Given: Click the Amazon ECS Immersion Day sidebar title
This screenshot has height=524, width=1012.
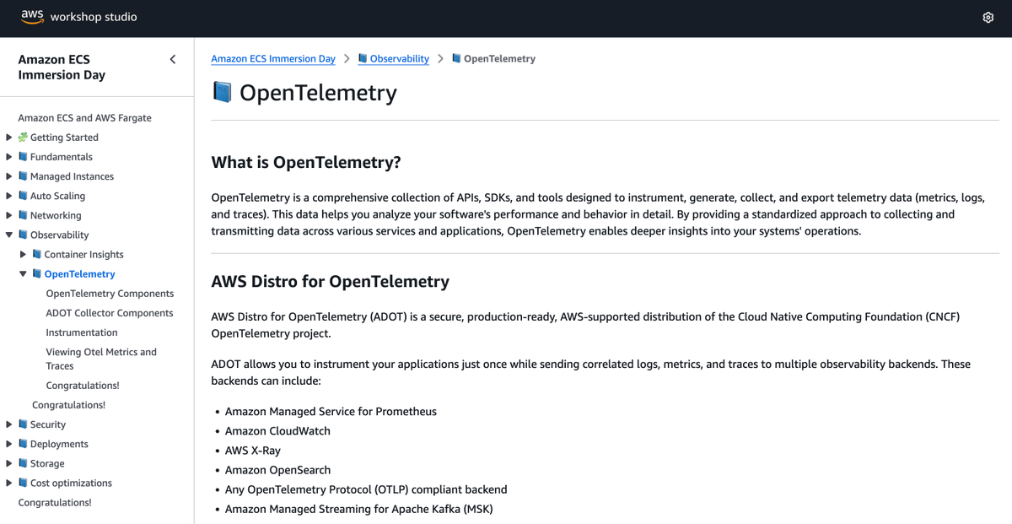Looking at the screenshot, I should pos(62,68).
